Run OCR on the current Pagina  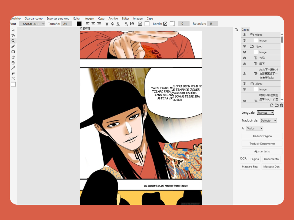click(254, 159)
